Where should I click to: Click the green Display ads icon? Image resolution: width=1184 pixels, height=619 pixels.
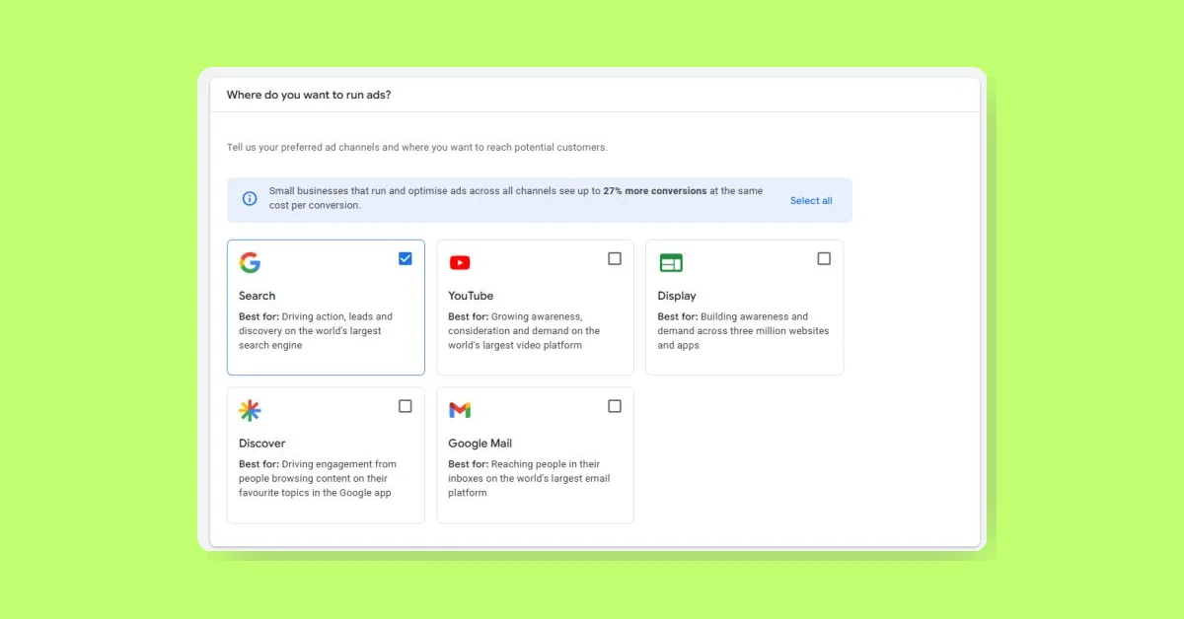coord(671,262)
